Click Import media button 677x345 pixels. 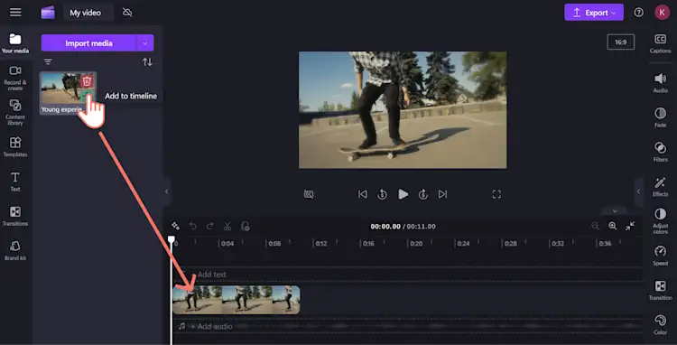coord(89,43)
